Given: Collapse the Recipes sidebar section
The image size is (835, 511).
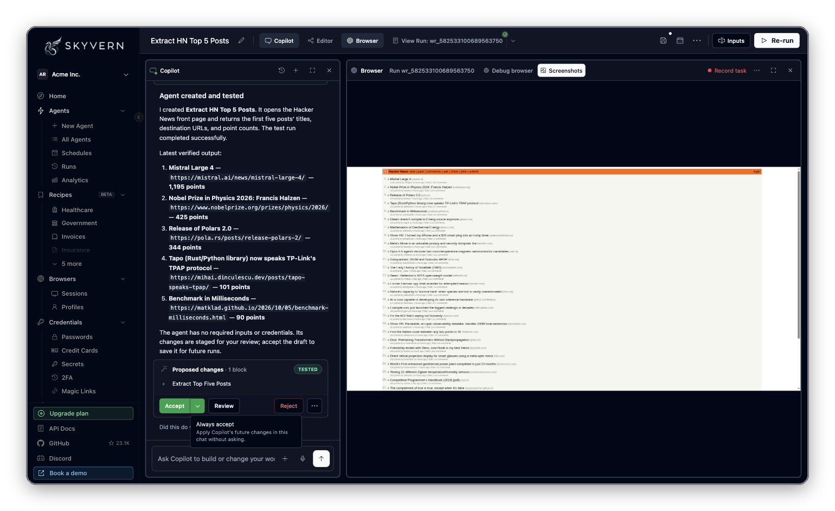Looking at the screenshot, I should click(x=123, y=195).
